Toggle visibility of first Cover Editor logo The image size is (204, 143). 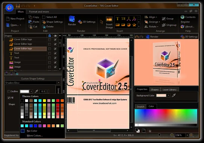(x=55, y=40)
